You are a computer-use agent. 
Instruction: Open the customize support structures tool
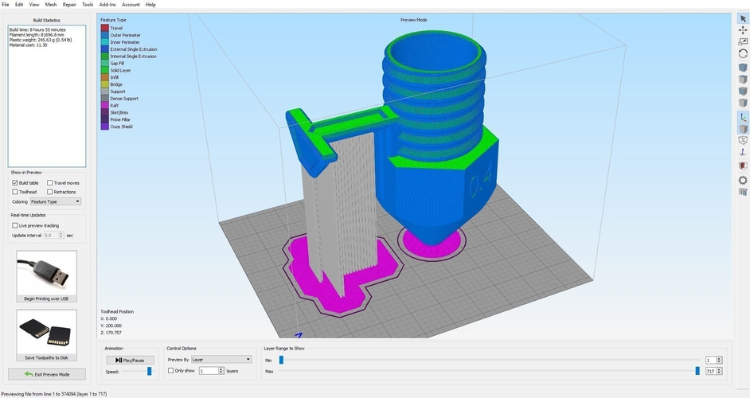(742, 192)
